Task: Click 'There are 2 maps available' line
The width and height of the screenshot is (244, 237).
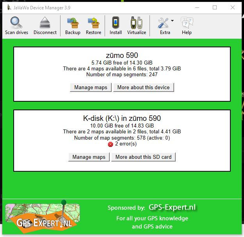Action: click(x=122, y=131)
